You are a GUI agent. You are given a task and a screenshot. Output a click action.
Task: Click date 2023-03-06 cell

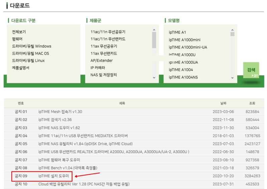[223, 111]
